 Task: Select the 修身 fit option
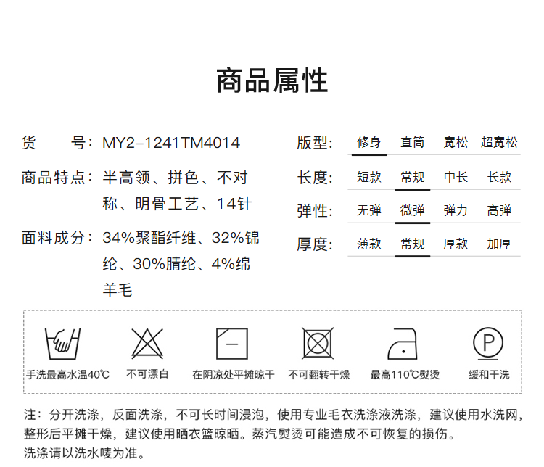[x=368, y=143]
